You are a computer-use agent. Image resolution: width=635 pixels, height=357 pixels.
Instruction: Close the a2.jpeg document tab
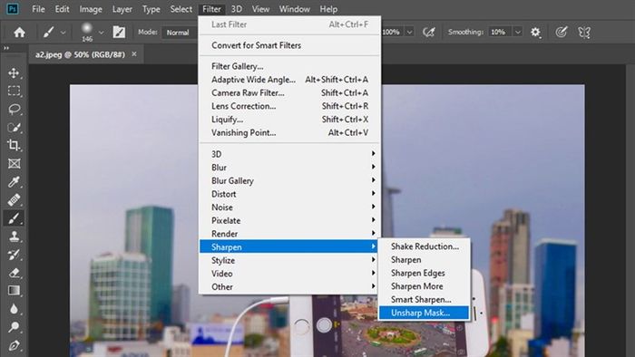[x=134, y=53]
